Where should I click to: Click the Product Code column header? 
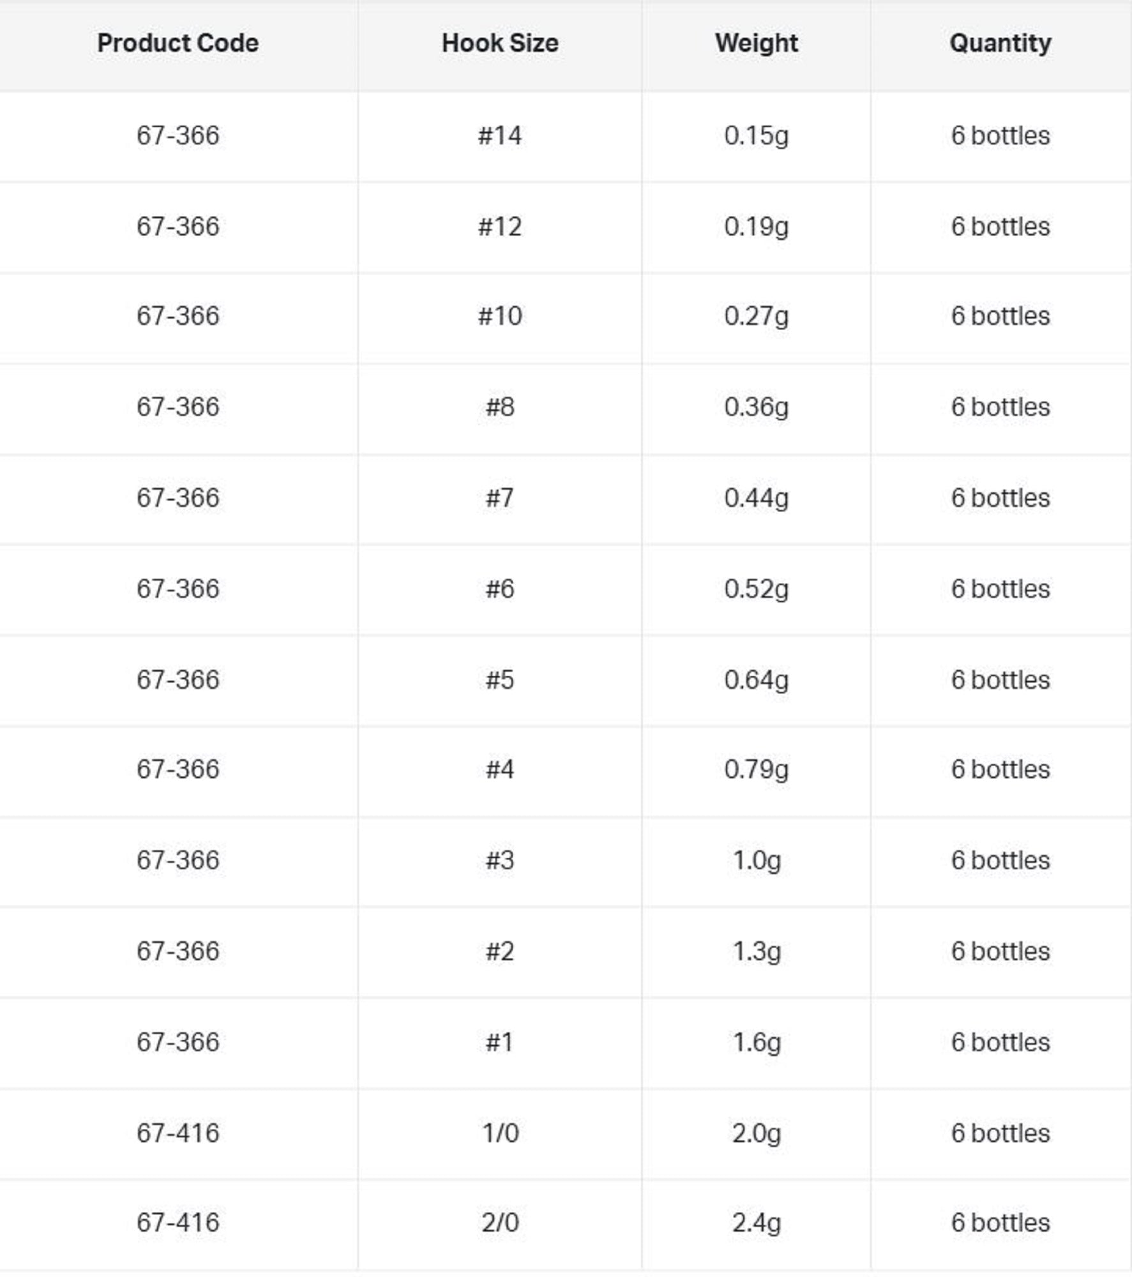coord(177,43)
